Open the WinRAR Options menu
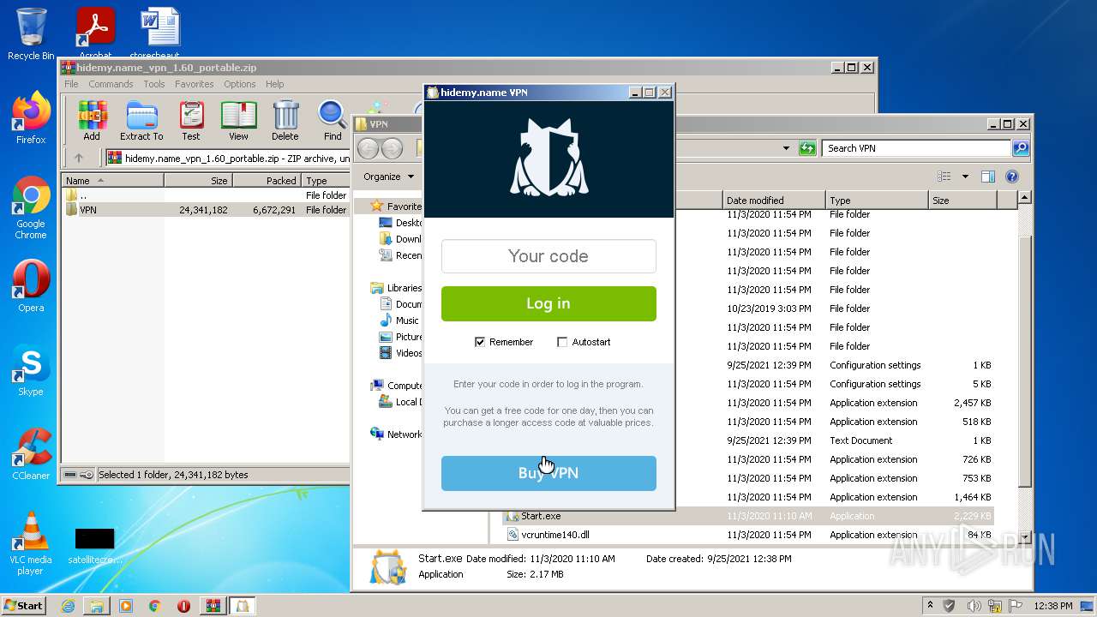The height and width of the screenshot is (617, 1097). tap(240, 84)
